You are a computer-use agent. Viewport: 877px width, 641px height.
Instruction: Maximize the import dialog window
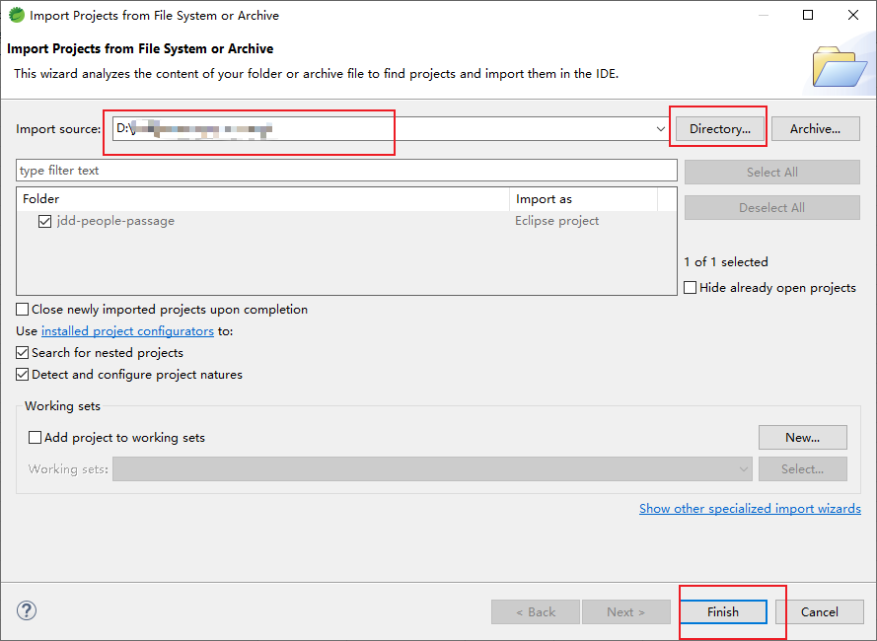808,15
